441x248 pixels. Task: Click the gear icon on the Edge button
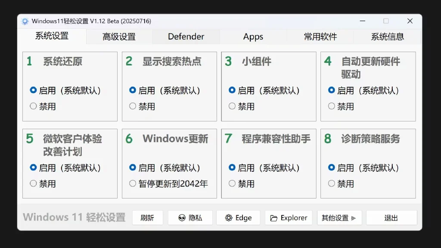pyautogui.click(x=228, y=217)
